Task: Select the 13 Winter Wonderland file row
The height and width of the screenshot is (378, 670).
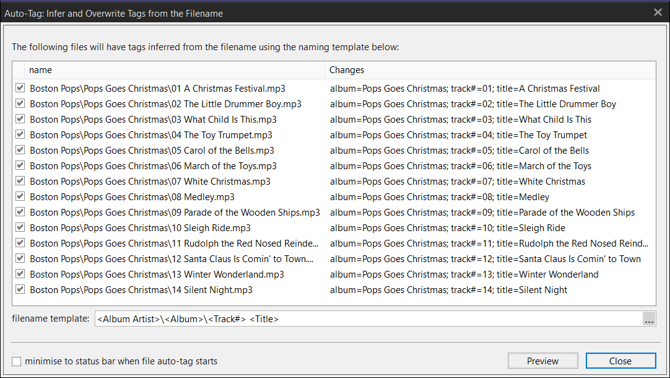Action: tap(157, 275)
